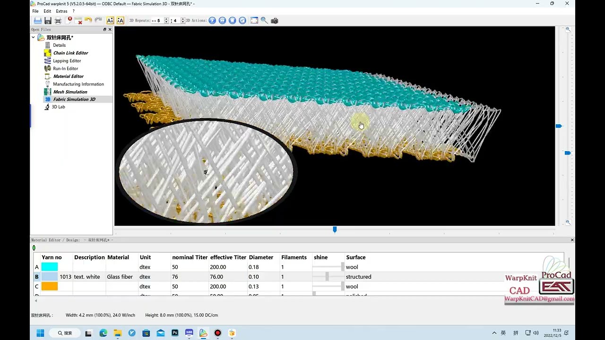Click the zoom-out magnifier below vertical slider
605x340 pixels.
coord(568,222)
